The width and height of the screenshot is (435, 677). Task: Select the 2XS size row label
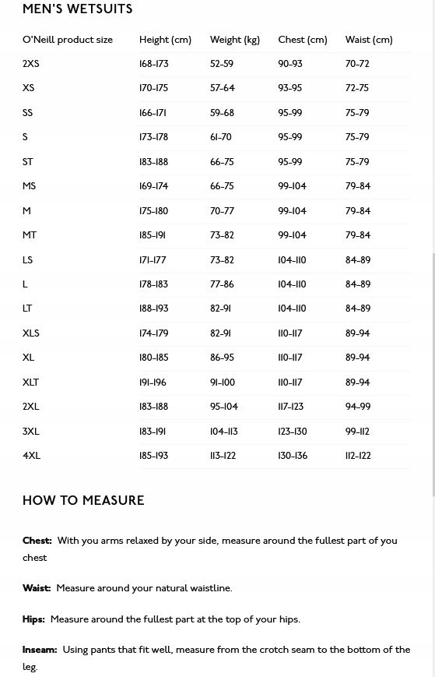coord(30,63)
